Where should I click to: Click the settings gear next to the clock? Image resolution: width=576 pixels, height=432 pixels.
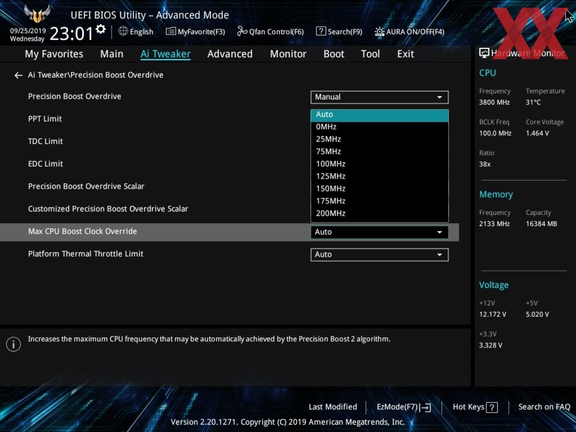(101, 29)
